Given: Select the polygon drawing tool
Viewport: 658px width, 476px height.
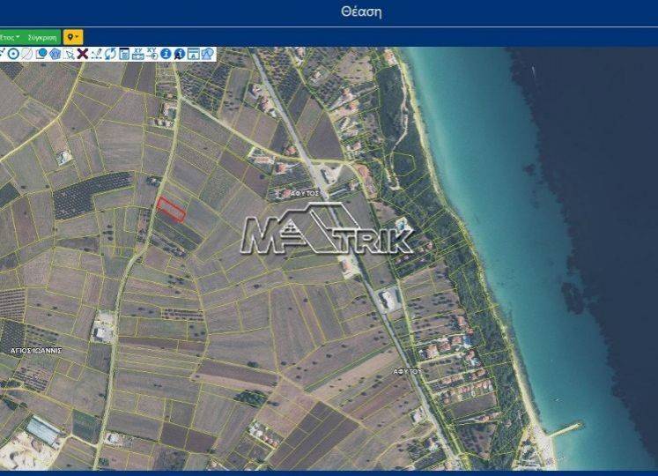Looking at the screenshot, I should tap(55, 54).
